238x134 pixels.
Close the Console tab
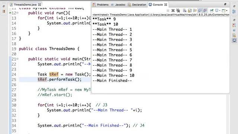click(166, 5)
